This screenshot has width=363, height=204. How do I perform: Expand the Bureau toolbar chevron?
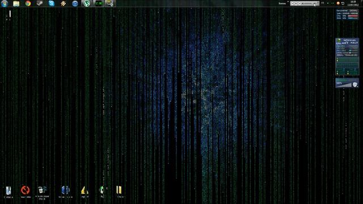(x=288, y=2)
